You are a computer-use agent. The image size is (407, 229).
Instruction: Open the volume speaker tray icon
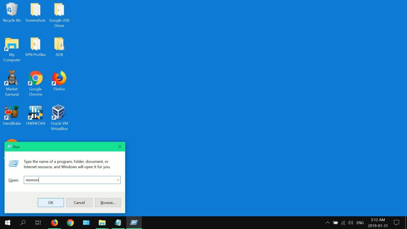pyautogui.click(x=351, y=223)
